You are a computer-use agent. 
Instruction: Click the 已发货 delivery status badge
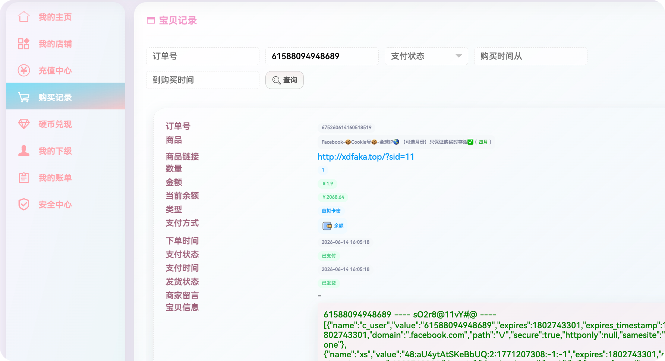(x=329, y=283)
